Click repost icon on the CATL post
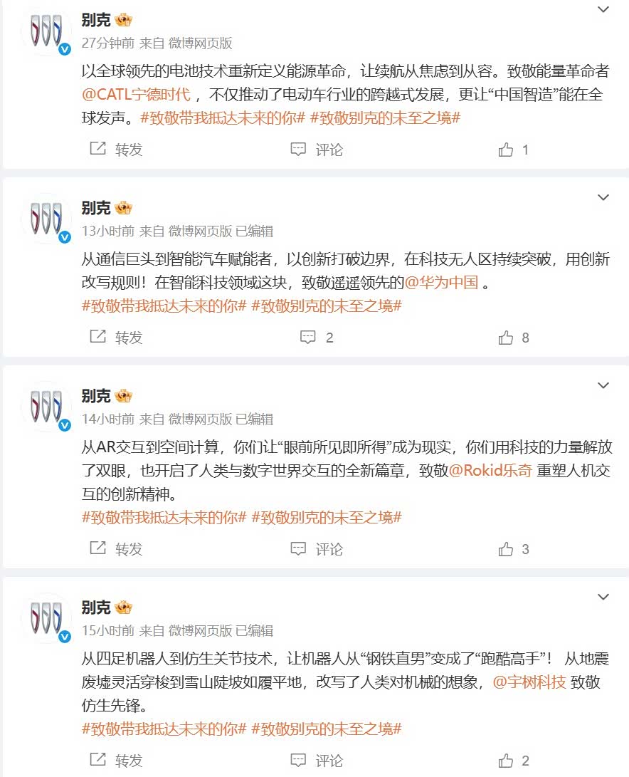Viewport: 629px width, 777px height. click(x=98, y=148)
